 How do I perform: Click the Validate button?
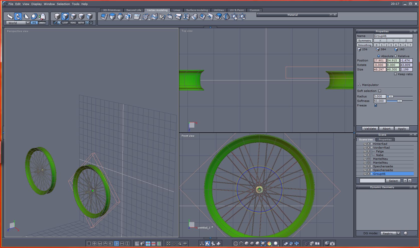370,128
